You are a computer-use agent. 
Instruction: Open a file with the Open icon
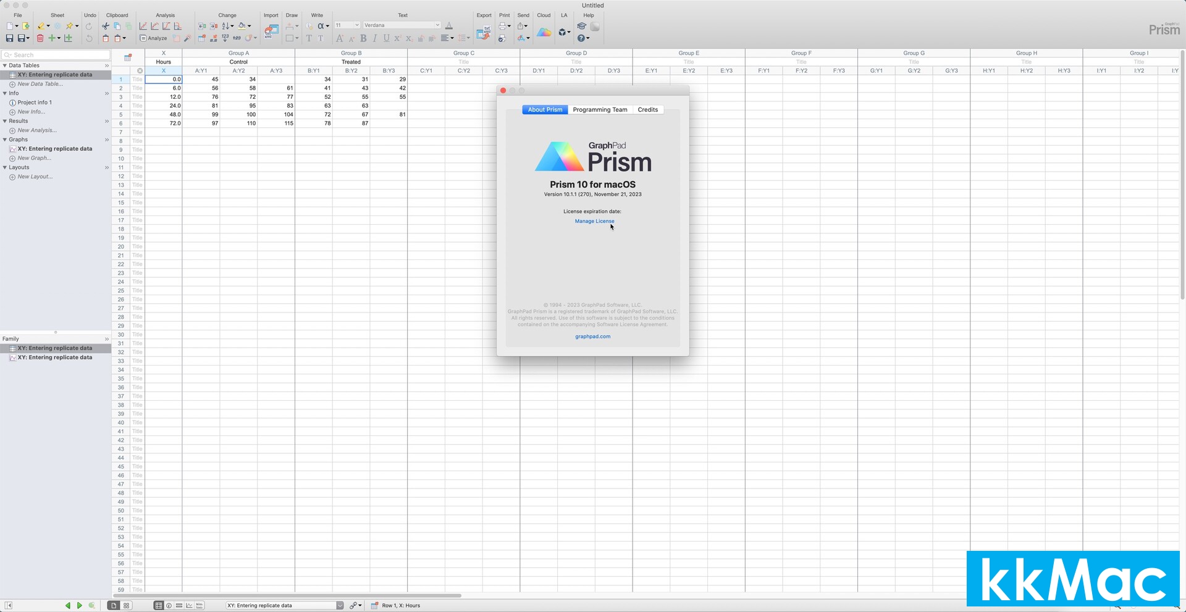(x=25, y=26)
